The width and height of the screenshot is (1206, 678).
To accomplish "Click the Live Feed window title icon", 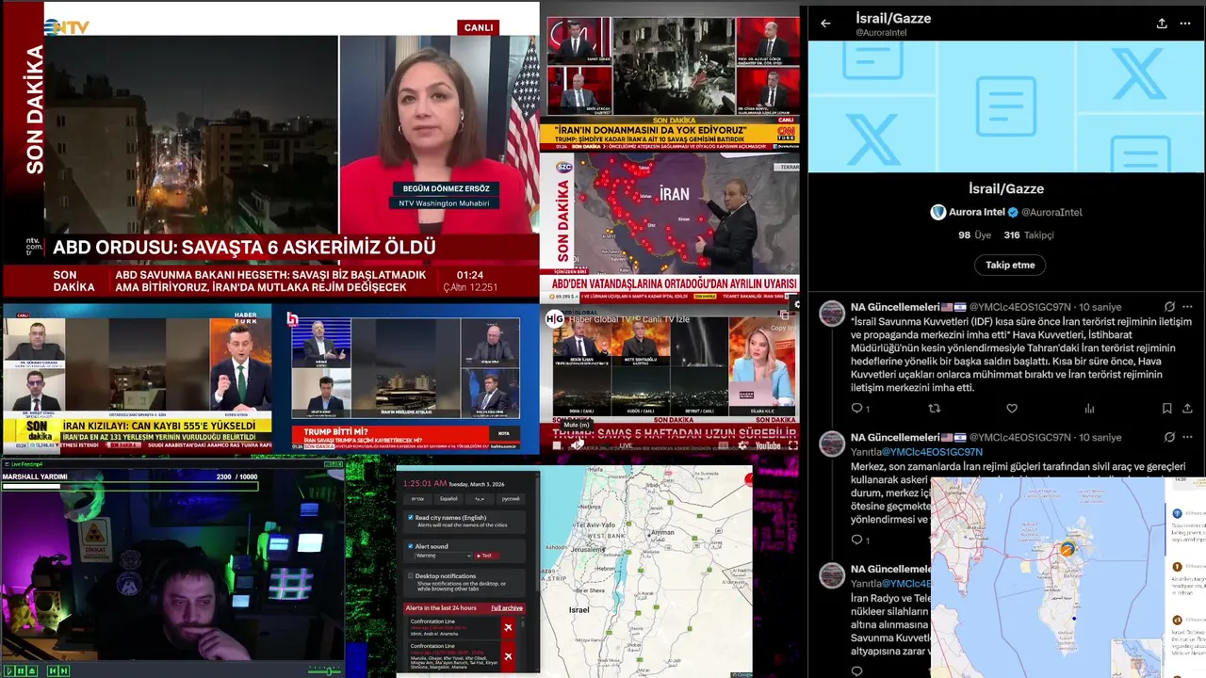I will click(x=7, y=464).
